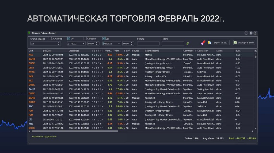Click profit percent 26.8% cell
This screenshot has width=274, height=153.
(119, 106)
